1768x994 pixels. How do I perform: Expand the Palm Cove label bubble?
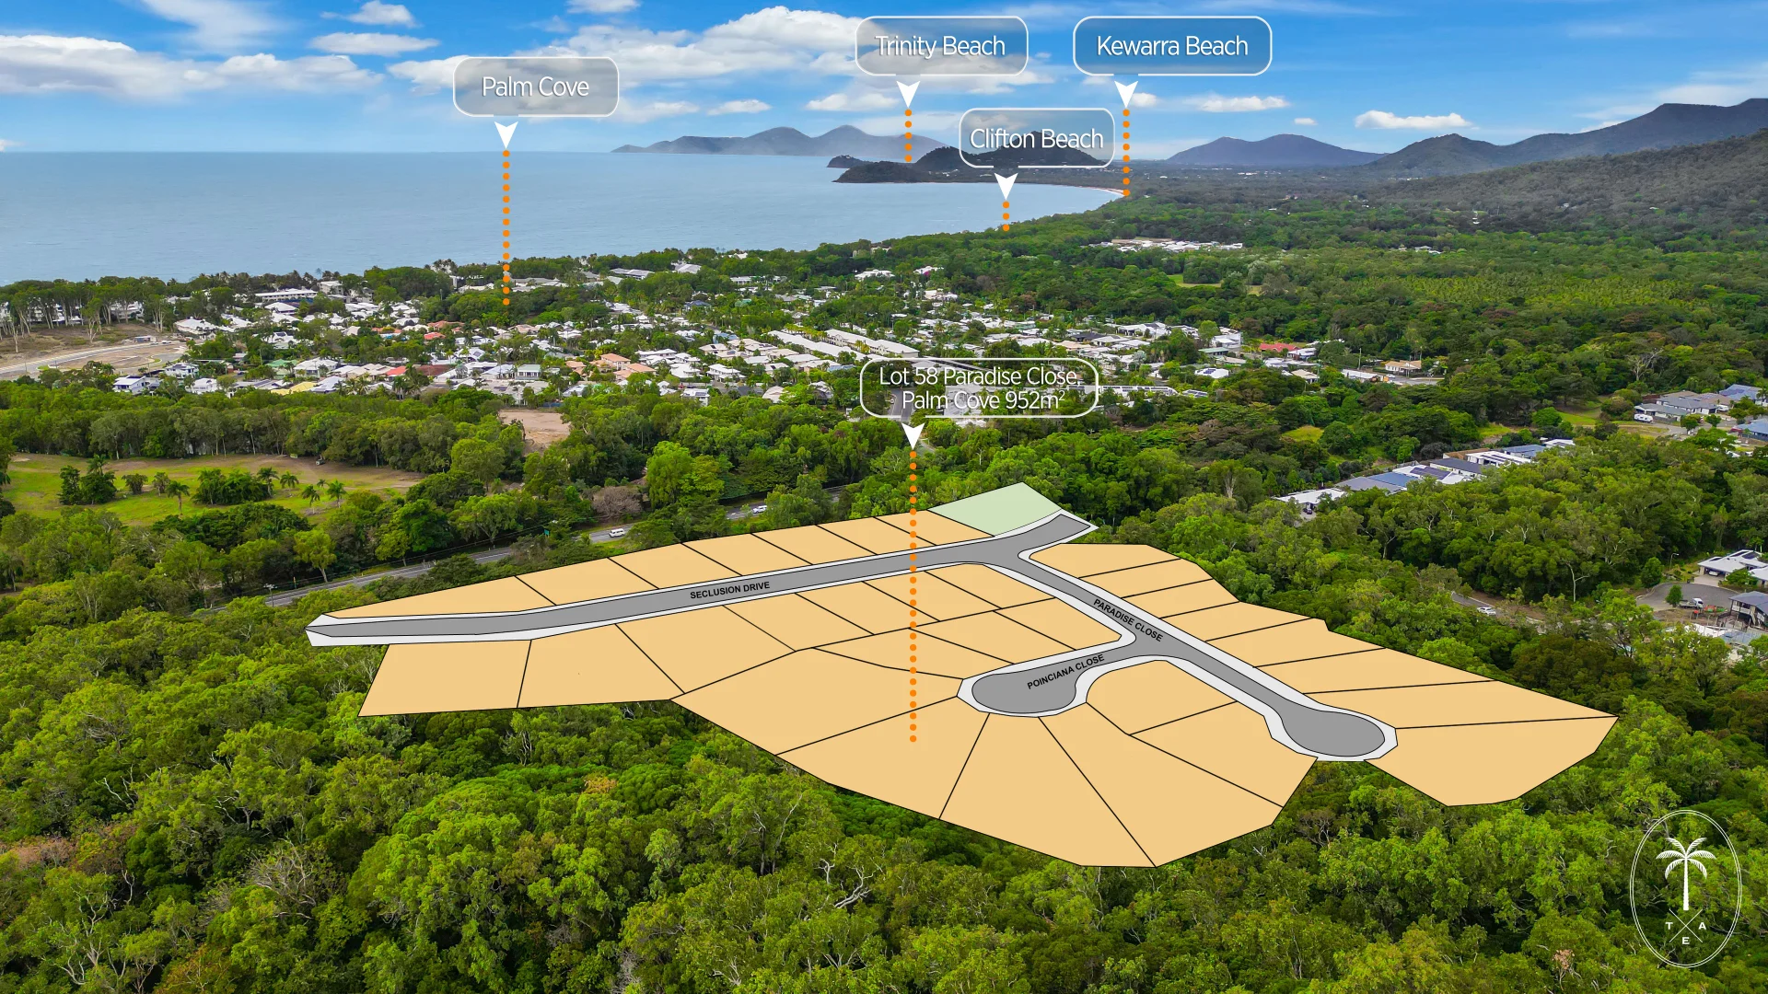536,86
